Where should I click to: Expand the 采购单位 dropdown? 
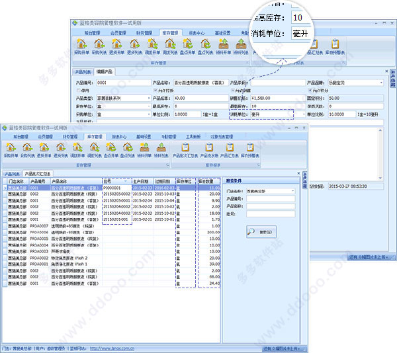click(x=149, y=114)
